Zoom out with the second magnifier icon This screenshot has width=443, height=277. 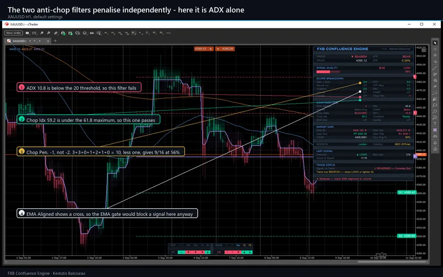tap(48, 33)
